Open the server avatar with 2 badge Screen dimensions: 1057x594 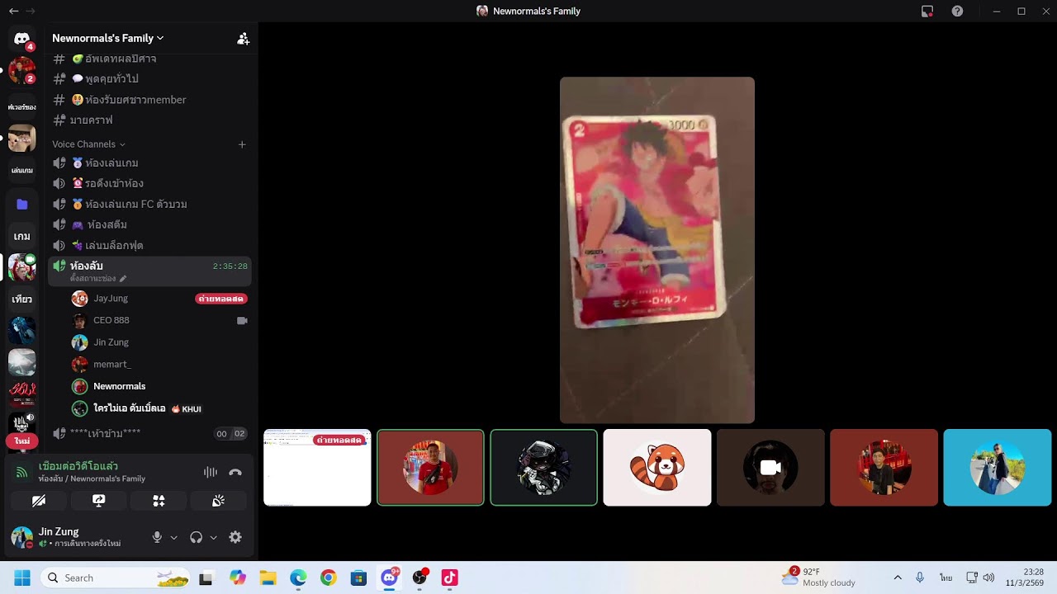coord(22,71)
